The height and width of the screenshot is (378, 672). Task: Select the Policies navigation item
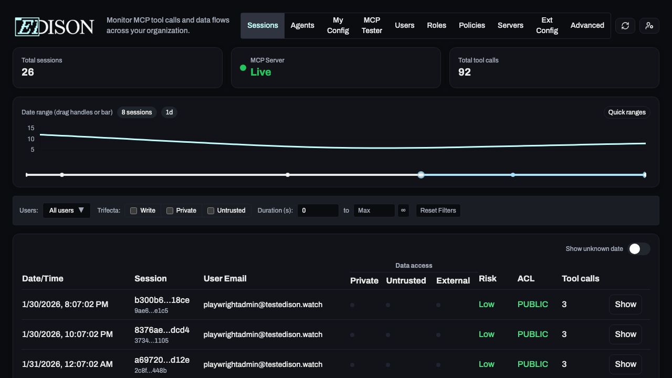click(471, 25)
